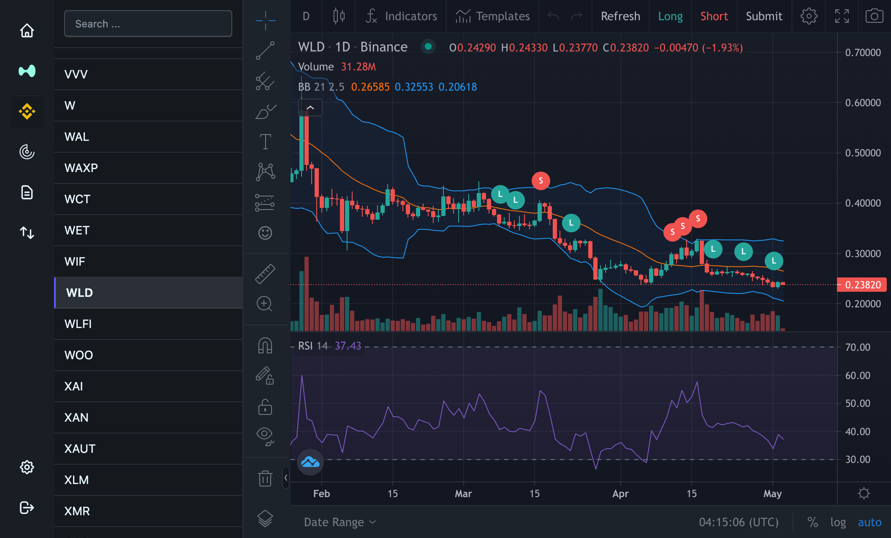Click the trash remove drawings icon
This screenshot has width=891, height=538.
(x=265, y=478)
